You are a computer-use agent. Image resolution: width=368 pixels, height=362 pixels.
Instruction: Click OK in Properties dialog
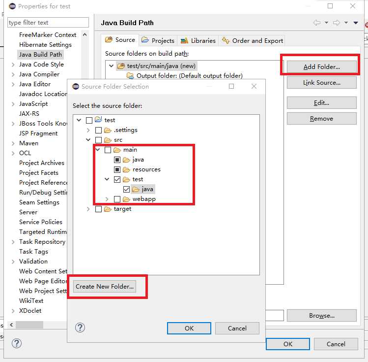point(288,344)
